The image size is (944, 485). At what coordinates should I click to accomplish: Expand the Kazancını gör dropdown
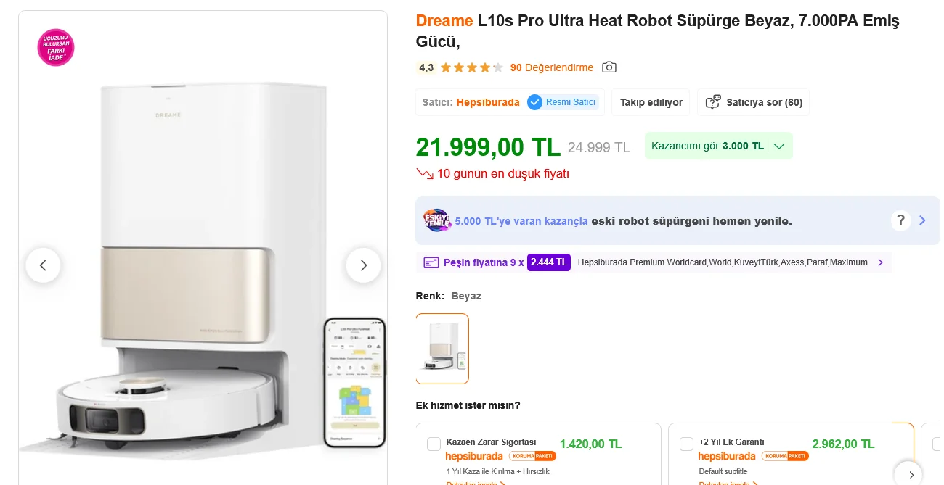pyautogui.click(x=779, y=146)
